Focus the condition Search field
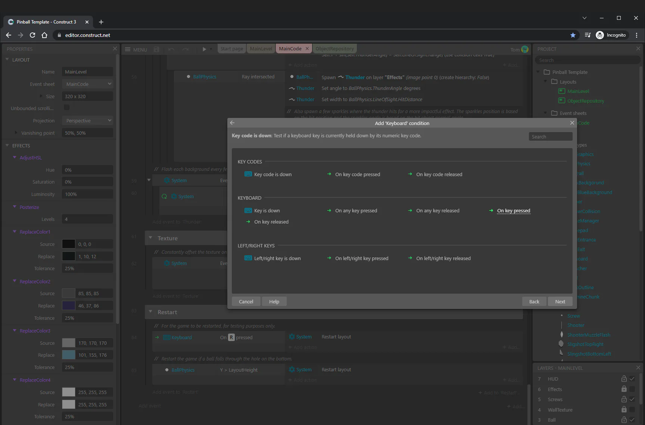The image size is (645, 425). point(551,137)
